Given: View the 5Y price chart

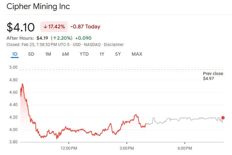Looking at the screenshot, I should (118, 54).
